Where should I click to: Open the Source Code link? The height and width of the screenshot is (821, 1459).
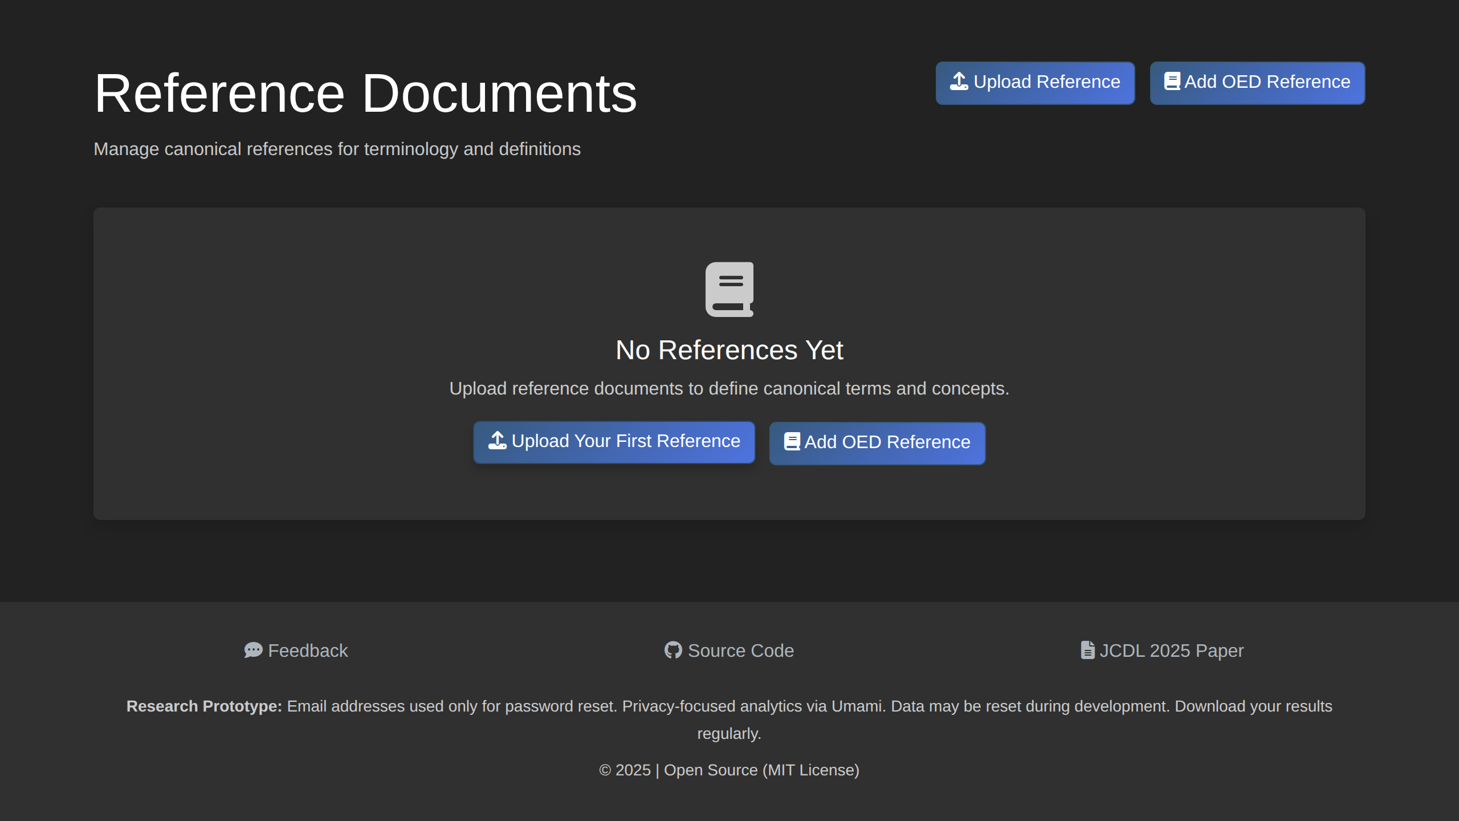point(740,651)
